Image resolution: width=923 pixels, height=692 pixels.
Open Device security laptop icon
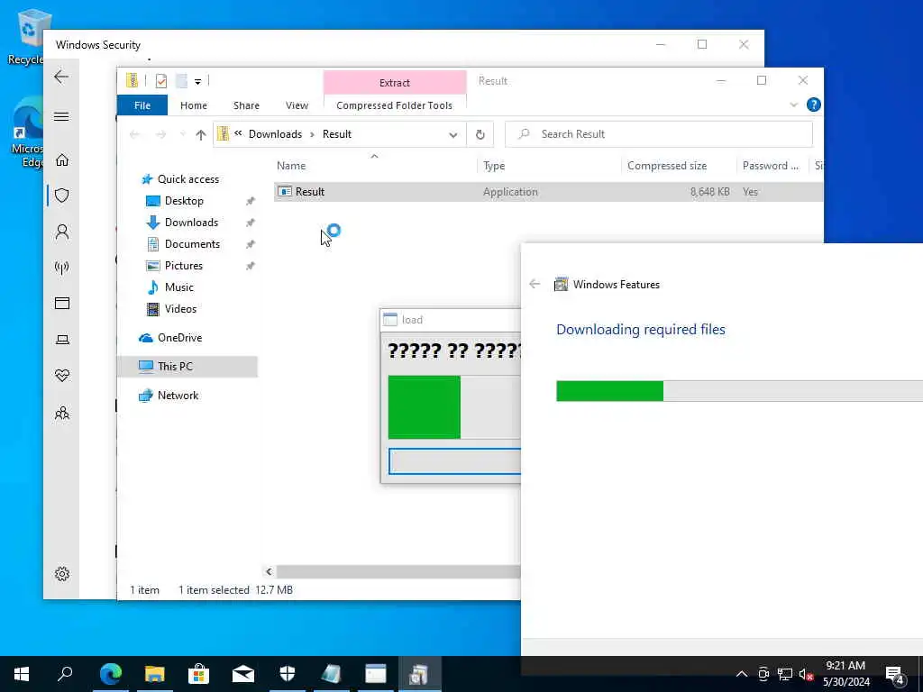pos(62,340)
